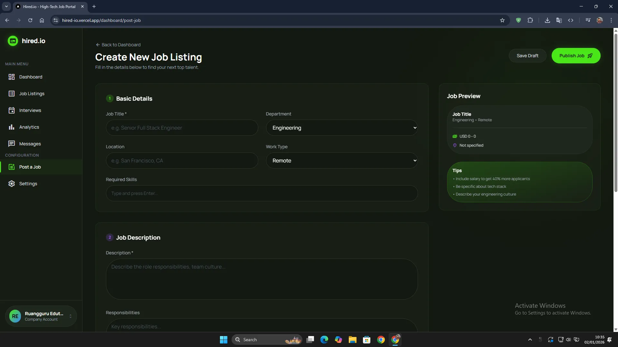Open Dashboard from the sidebar
Viewport: 618px width, 347px height.
point(31,77)
